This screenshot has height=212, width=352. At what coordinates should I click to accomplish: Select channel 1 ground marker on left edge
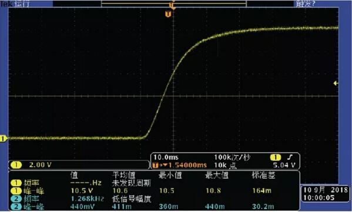[3, 139]
